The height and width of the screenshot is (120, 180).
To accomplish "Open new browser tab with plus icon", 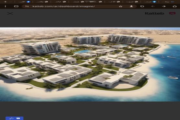I will pos(5,2).
